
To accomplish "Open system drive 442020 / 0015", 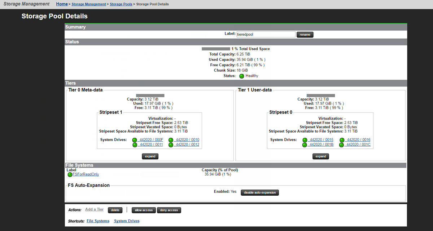I will click(x=322, y=140).
